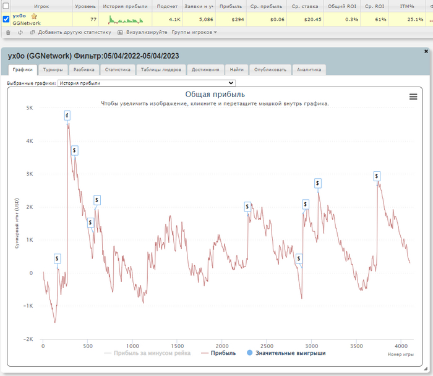Expand the 'Группы игроков' dropdown
Image resolution: width=433 pixels, height=376 pixels.
[194, 32]
